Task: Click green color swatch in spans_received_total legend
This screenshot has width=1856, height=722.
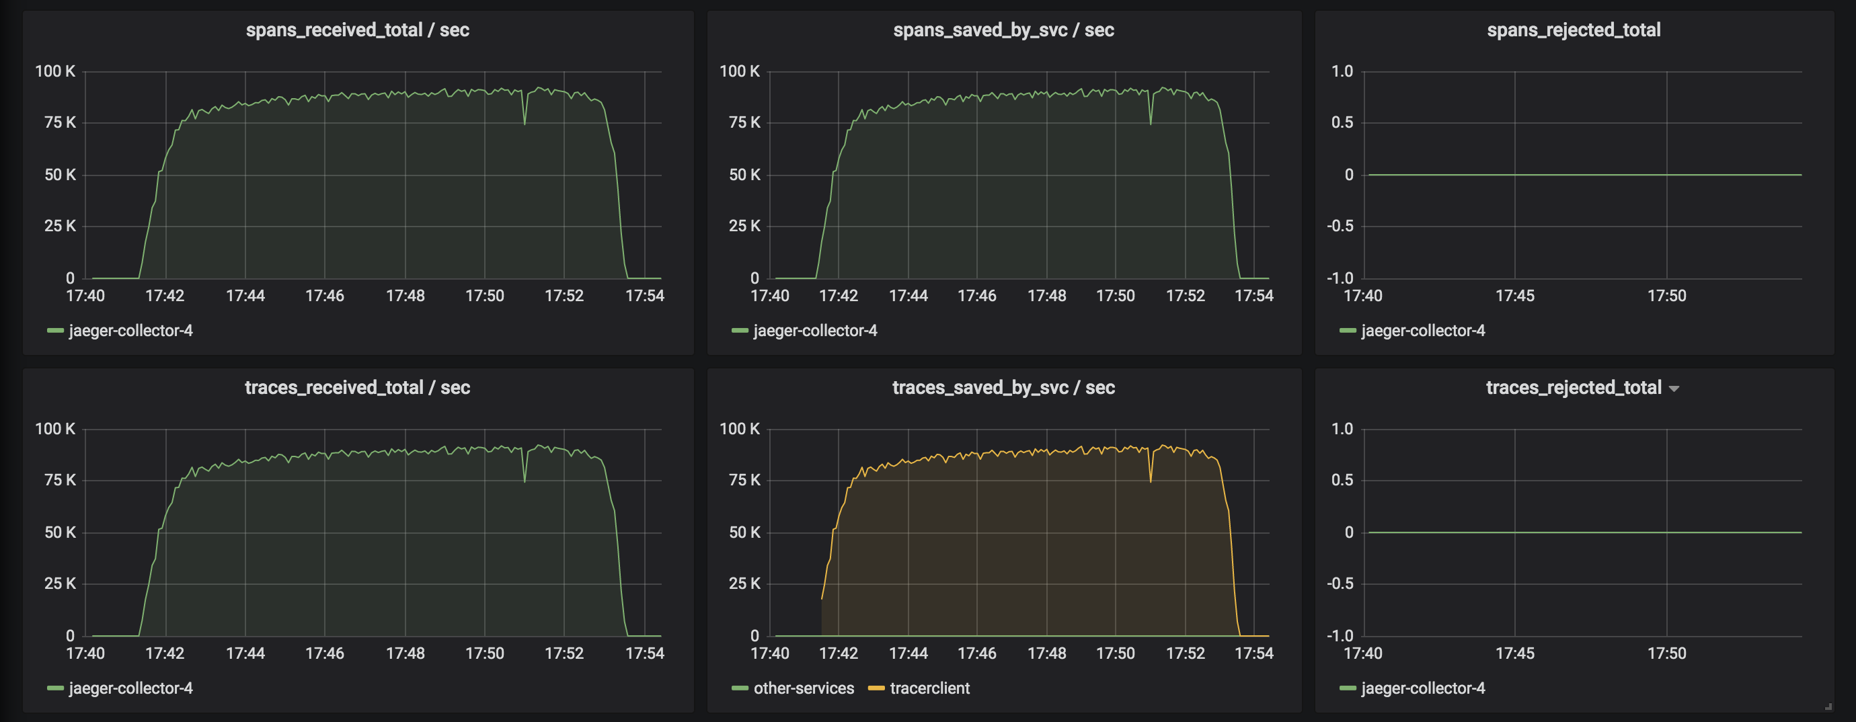Action: pos(55,331)
